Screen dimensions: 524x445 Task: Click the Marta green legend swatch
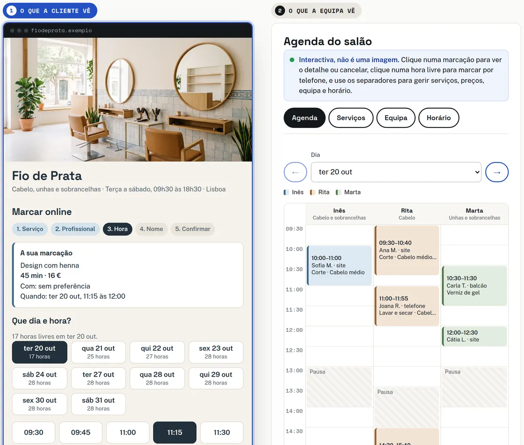click(339, 192)
